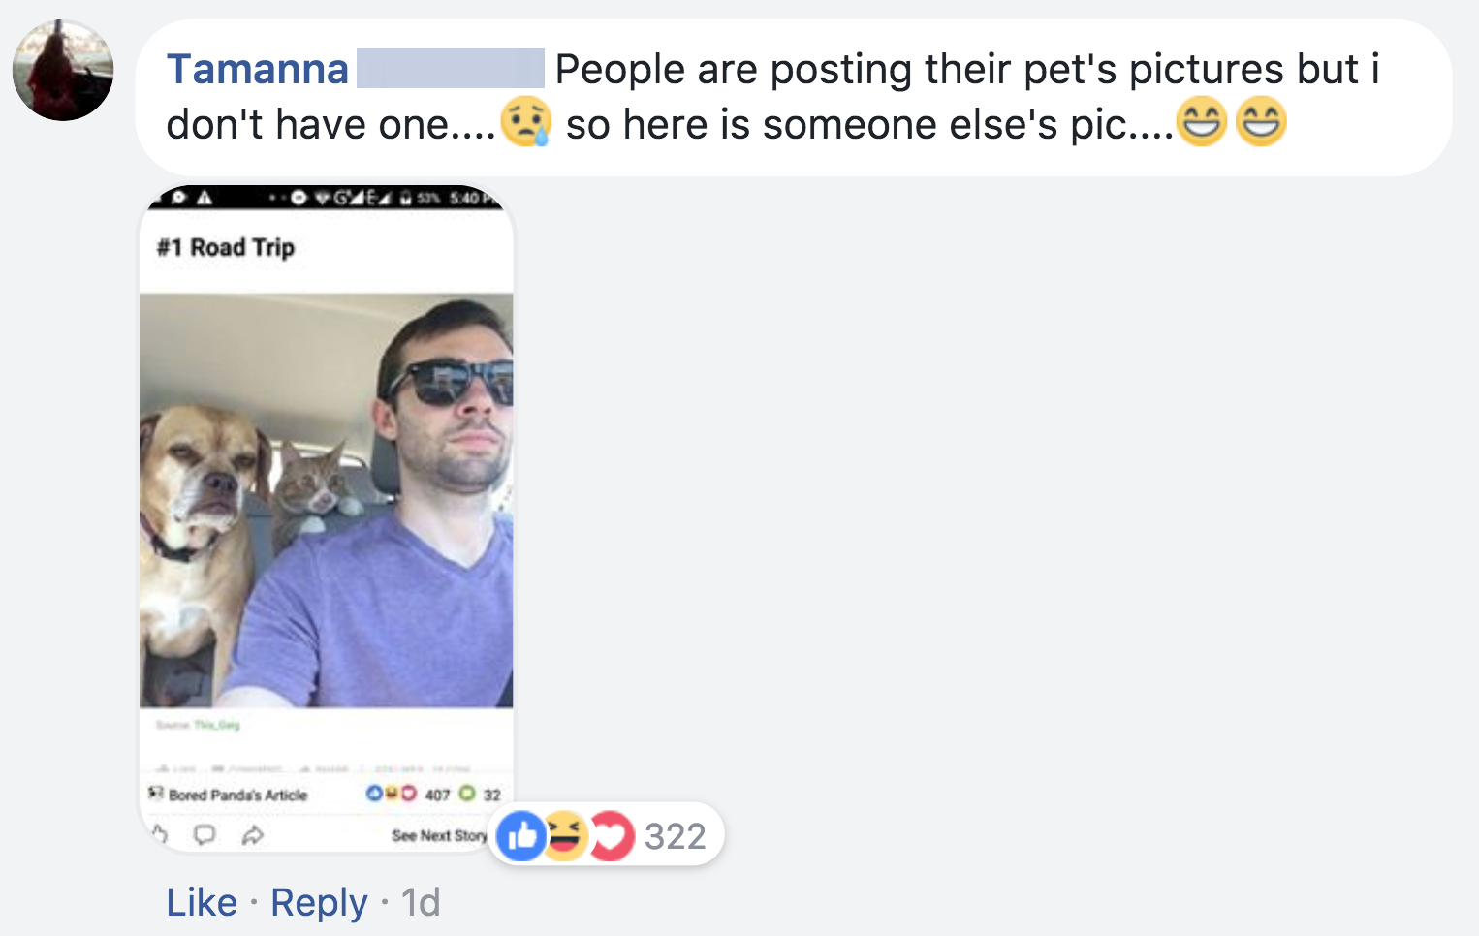Tap the comment bubble icon in the screenshot
Viewport: 1479px width, 936px height.
[x=205, y=834]
